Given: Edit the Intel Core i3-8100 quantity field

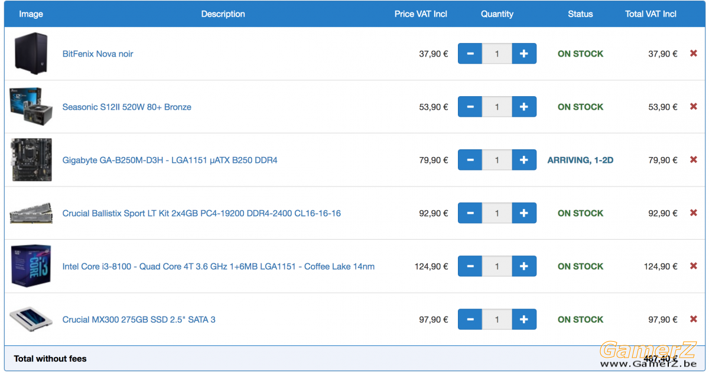Looking at the screenshot, I should coord(497,266).
